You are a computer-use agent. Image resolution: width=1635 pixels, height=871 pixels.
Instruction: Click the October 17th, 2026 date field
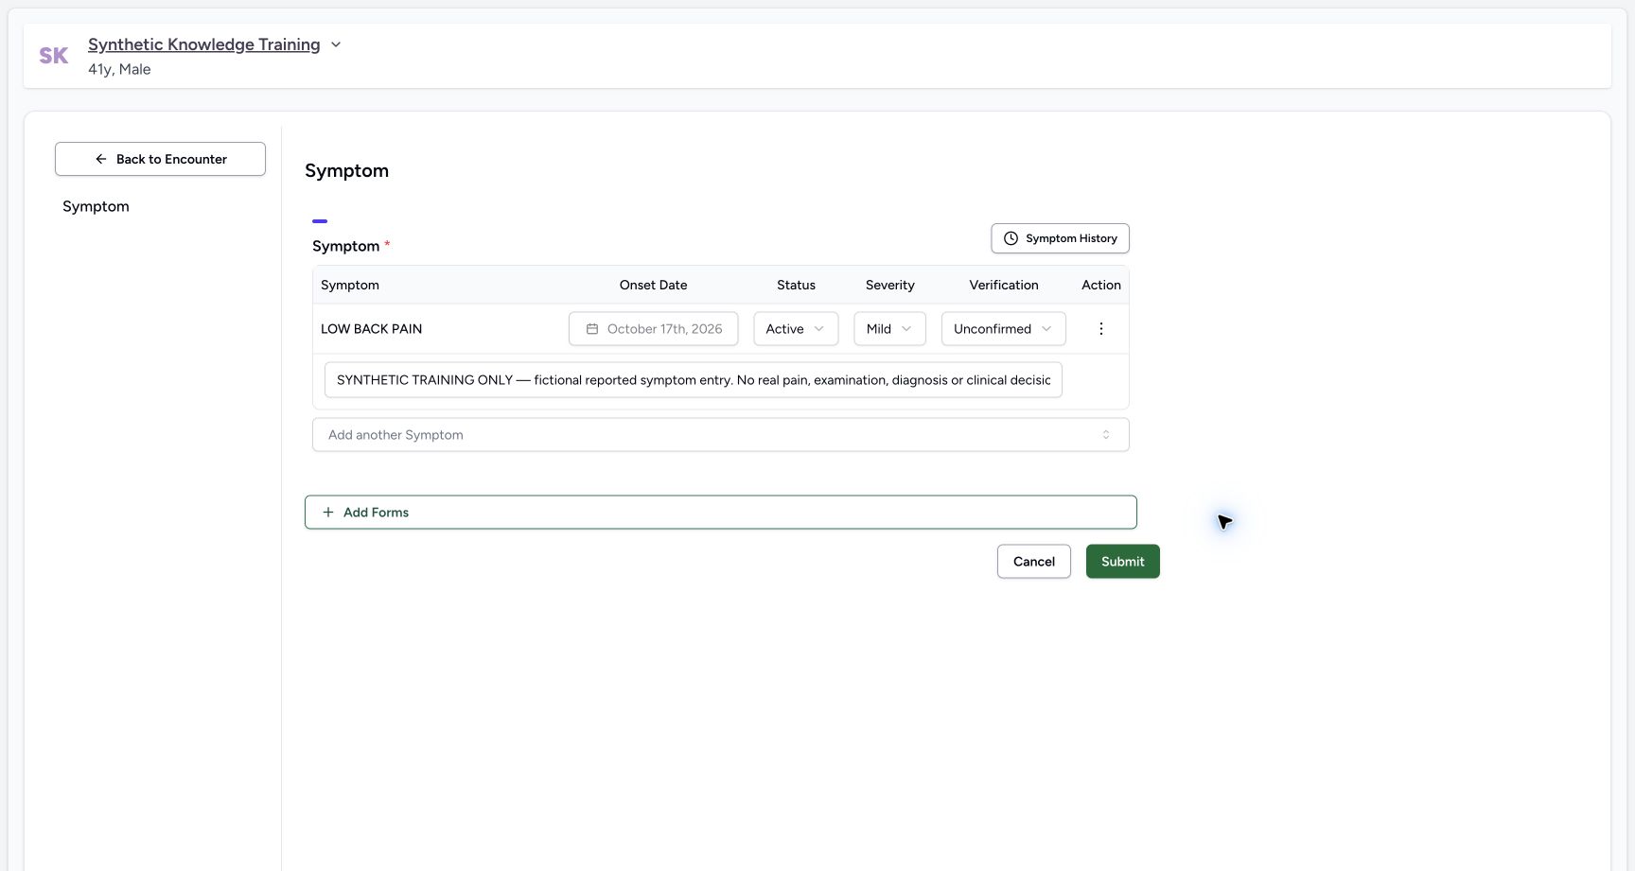tap(654, 329)
